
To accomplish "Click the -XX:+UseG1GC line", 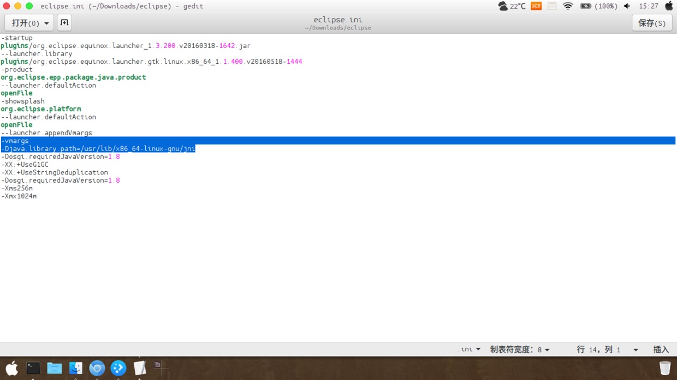I will pyautogui.click(x=25, y=165).
